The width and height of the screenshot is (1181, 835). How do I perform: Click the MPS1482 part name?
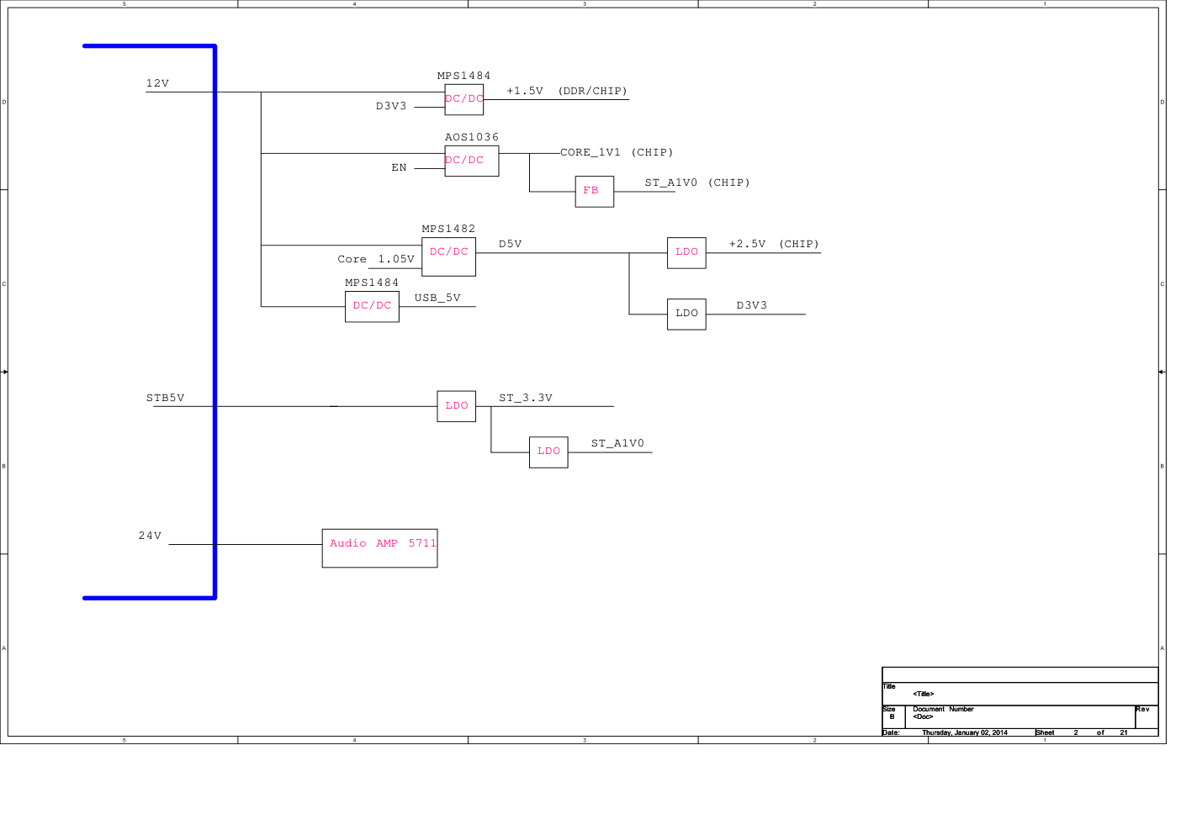(448, 229)
